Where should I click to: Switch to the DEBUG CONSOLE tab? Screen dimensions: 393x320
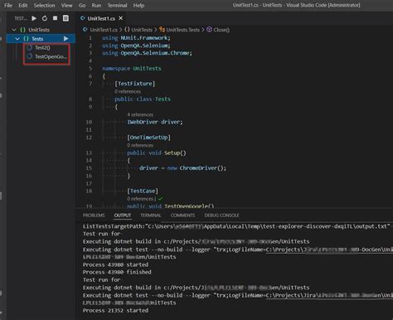tap(221, 216)
